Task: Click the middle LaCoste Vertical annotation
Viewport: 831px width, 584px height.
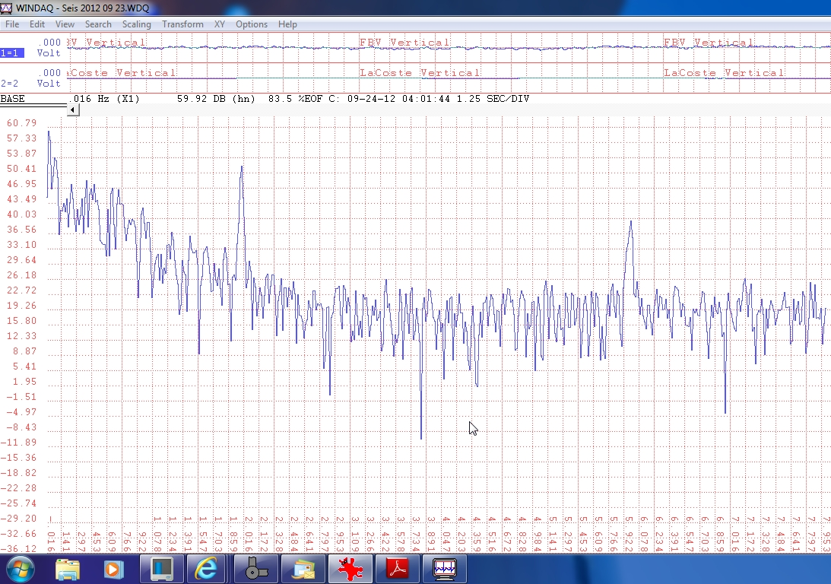Action: [420, 72]
